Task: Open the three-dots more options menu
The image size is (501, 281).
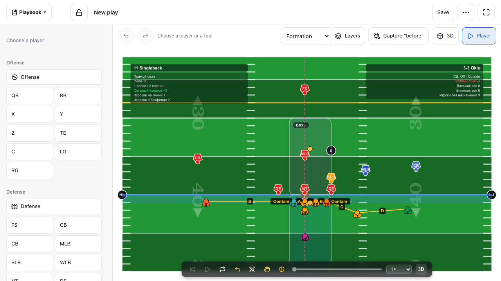Action: (x=466, y=12)
